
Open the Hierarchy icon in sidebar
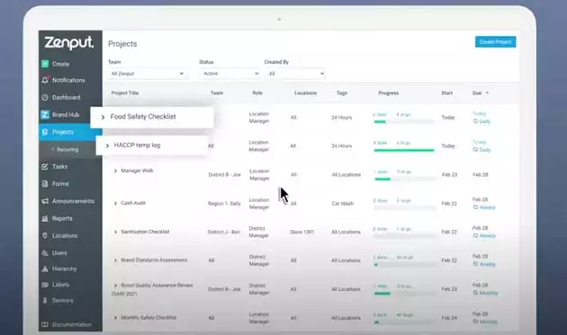point(45,269)
